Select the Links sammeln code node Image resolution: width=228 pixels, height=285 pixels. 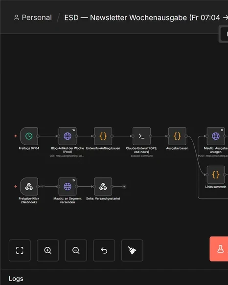click(216, 175)
